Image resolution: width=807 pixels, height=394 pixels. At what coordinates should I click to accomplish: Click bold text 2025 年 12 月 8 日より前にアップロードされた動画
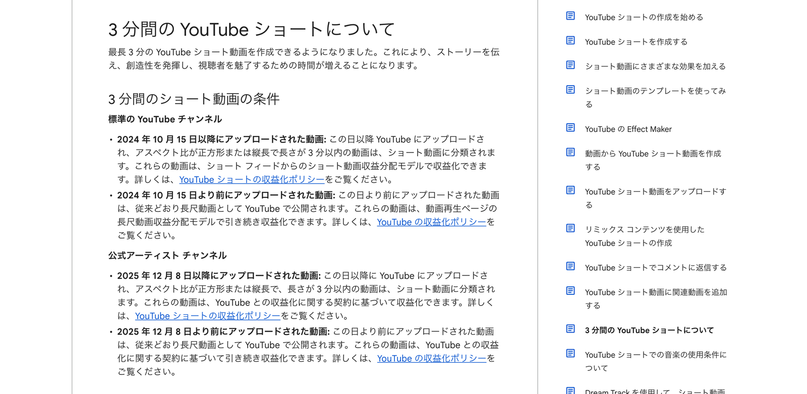(x=223, y=332)
